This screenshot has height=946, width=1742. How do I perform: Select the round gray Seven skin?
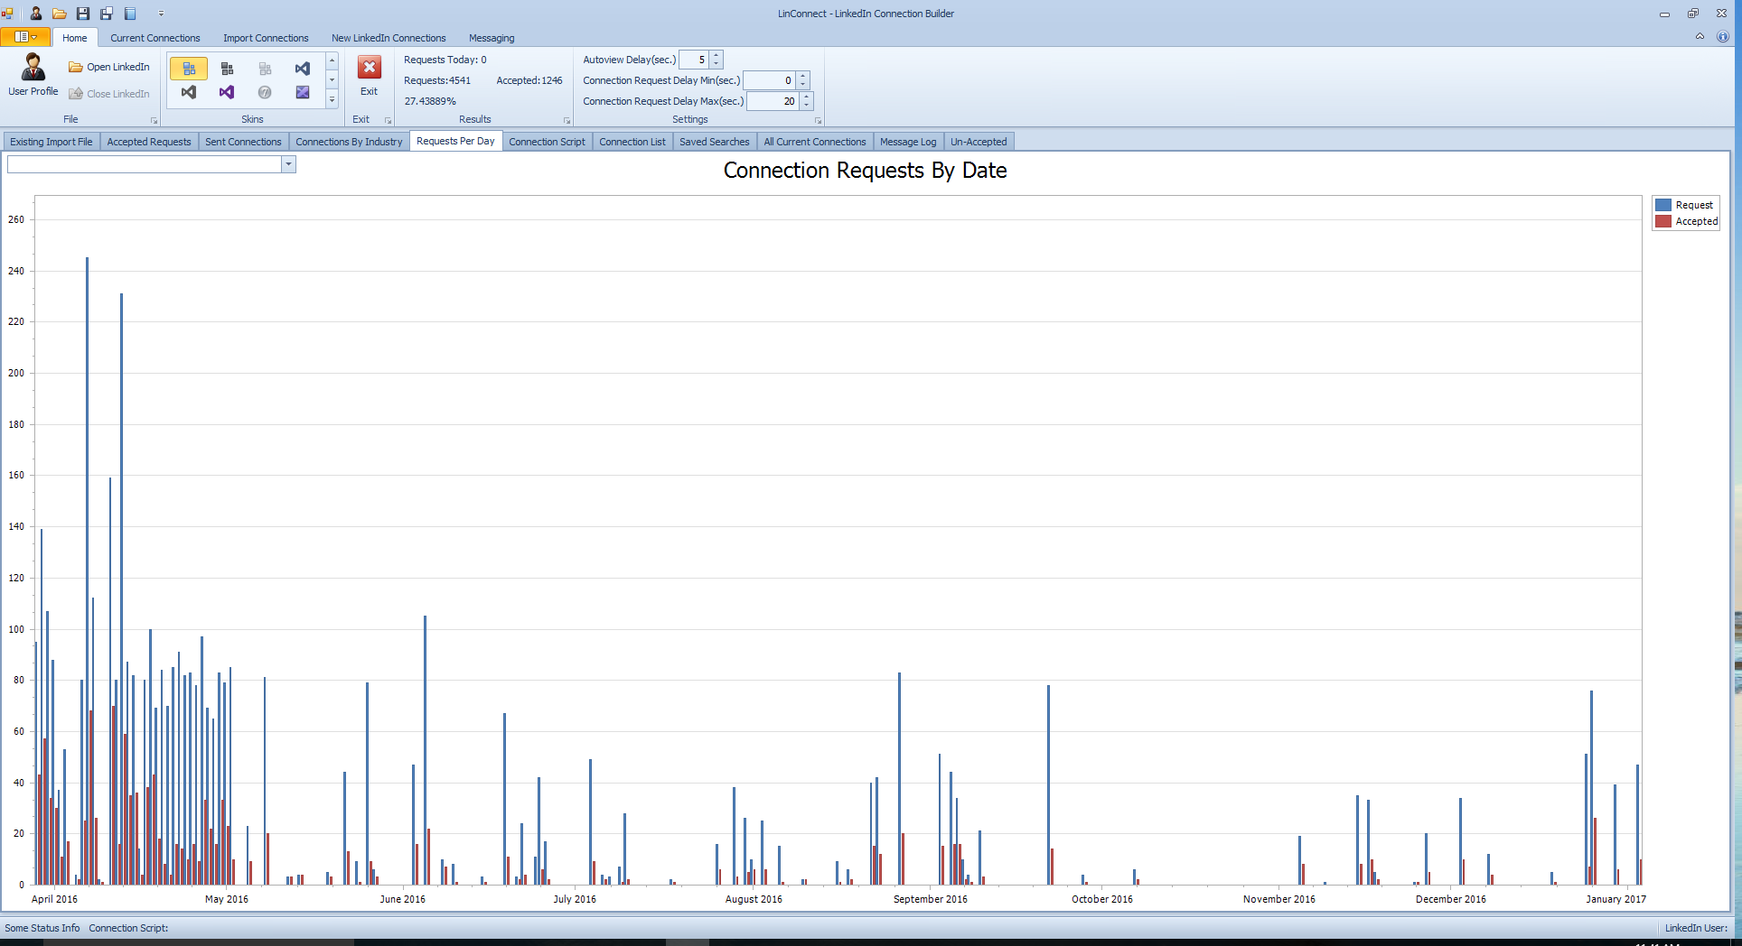tap(265, 92)
